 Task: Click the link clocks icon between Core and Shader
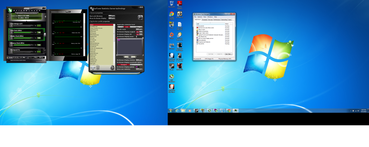(45, 35)
